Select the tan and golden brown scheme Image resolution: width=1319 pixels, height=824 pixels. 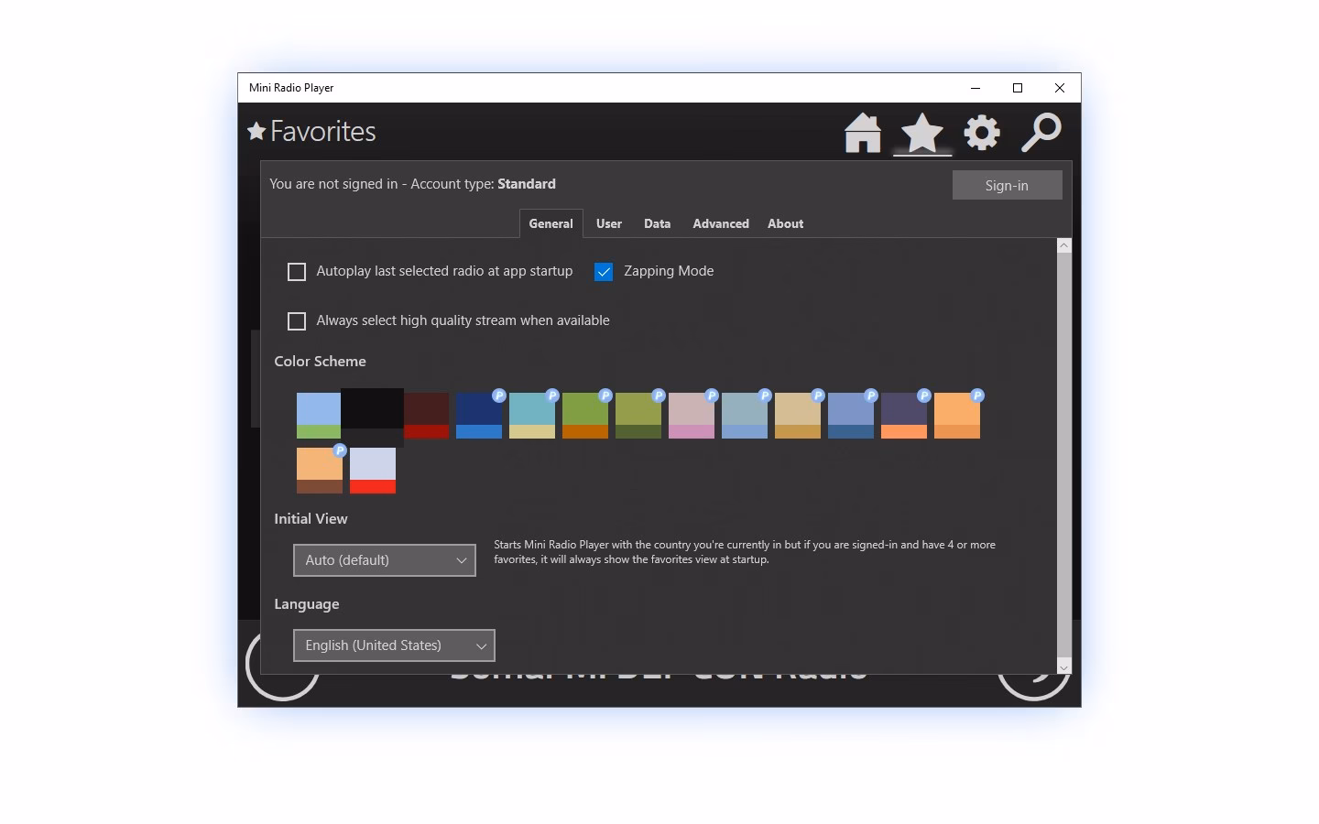(798, 416)
